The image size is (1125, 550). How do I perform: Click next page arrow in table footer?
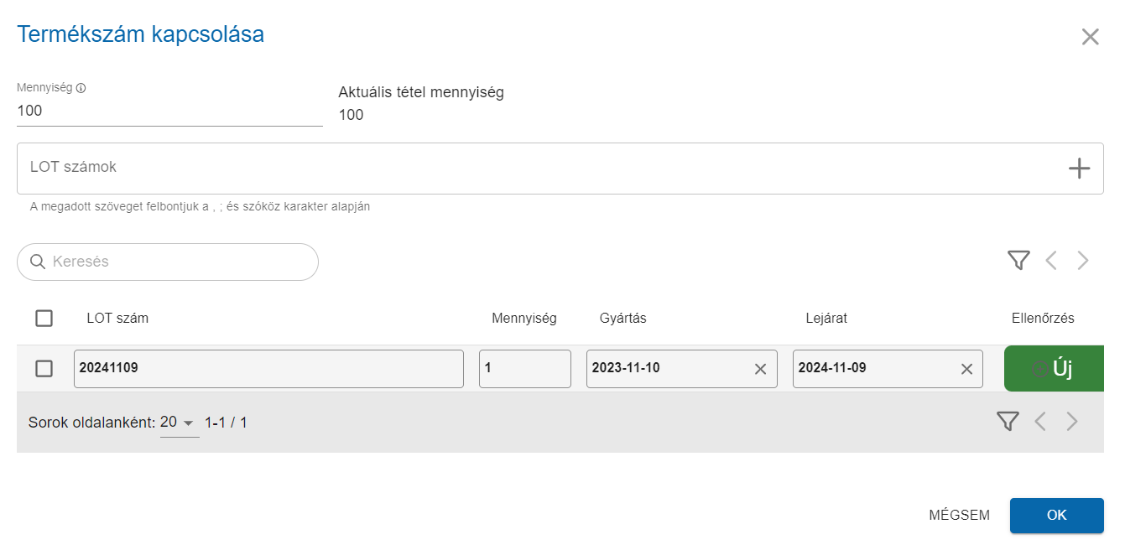pyautogui.click(x=1072, y=422)
